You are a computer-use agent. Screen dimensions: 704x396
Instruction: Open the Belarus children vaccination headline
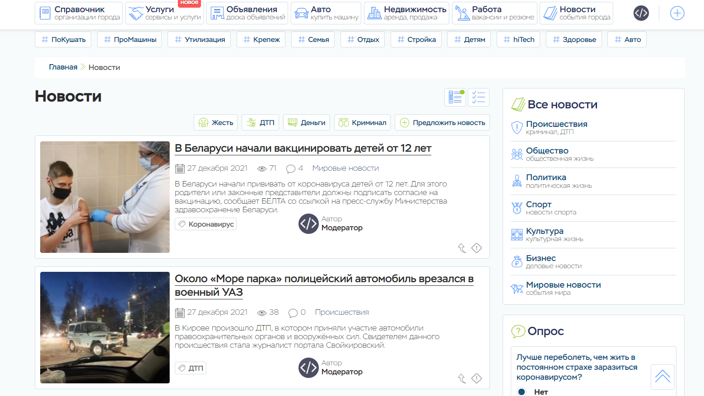(x=303, y=148)
